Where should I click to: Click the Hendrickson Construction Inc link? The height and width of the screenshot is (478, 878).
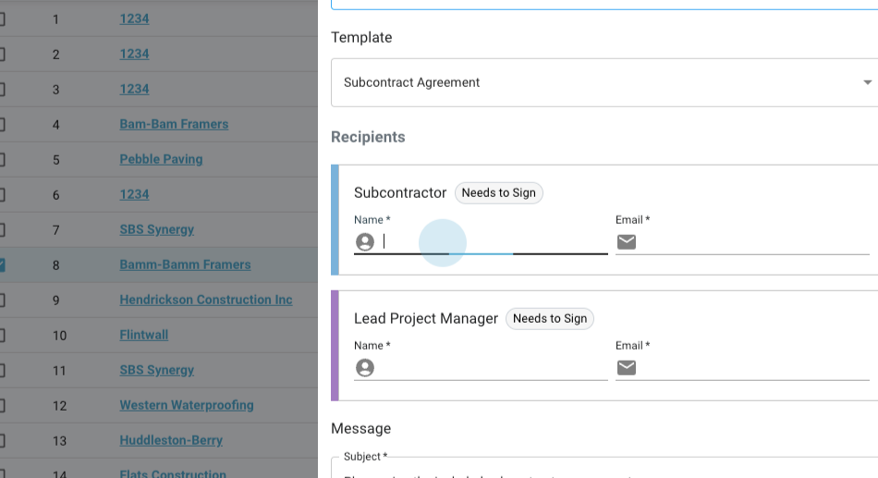click(205, 300)
